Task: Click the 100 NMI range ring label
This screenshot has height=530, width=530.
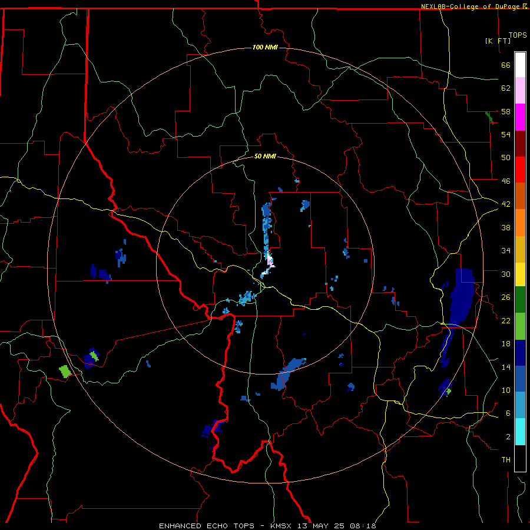Action: point(265,47)
